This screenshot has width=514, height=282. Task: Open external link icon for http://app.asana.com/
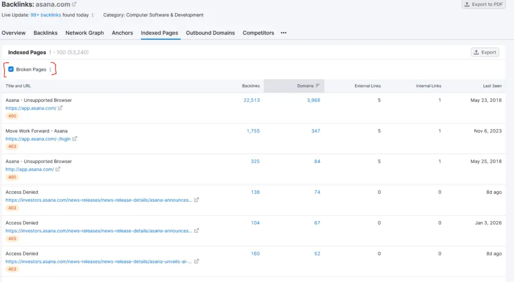pyautogui.click(x=58, y=169)
